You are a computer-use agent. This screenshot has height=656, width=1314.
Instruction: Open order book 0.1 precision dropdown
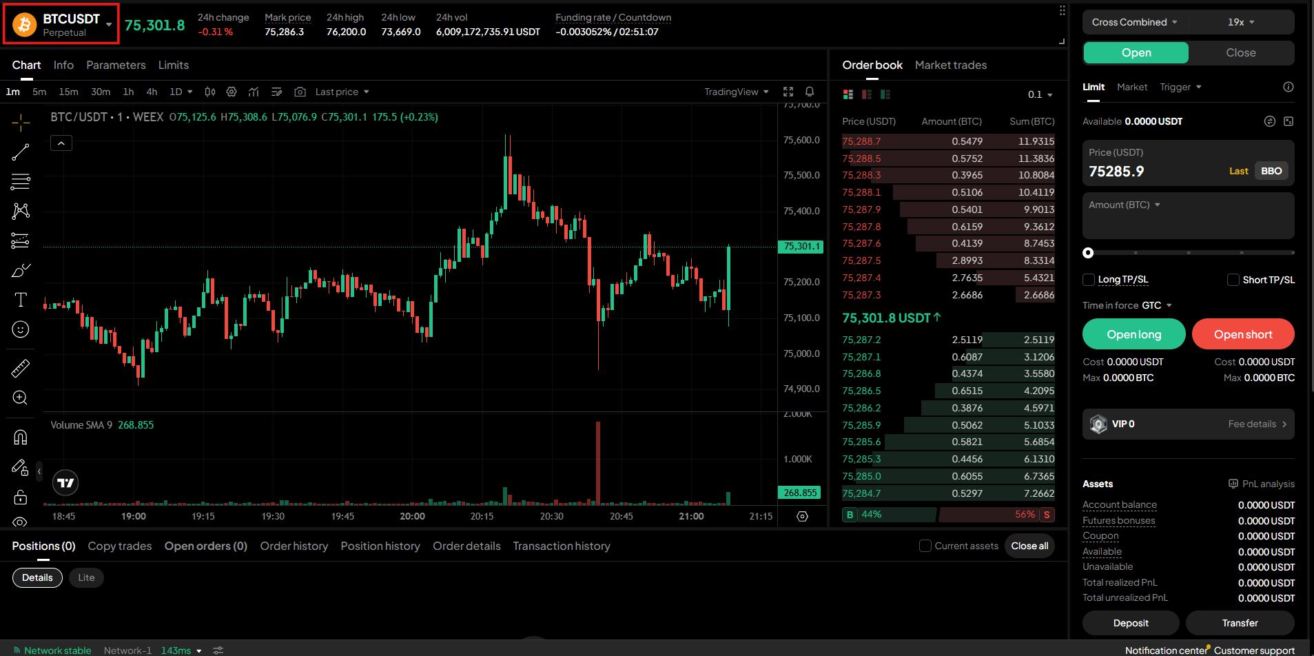point(1040,94)
